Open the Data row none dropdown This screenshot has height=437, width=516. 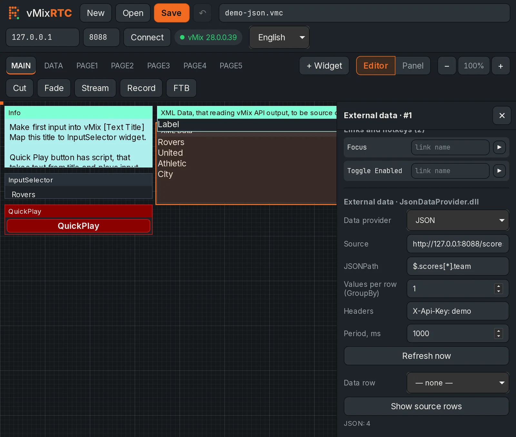(x=458, y=383)
